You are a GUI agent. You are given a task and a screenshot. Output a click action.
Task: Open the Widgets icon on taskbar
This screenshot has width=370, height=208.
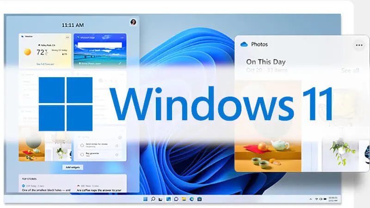(168, 199)
